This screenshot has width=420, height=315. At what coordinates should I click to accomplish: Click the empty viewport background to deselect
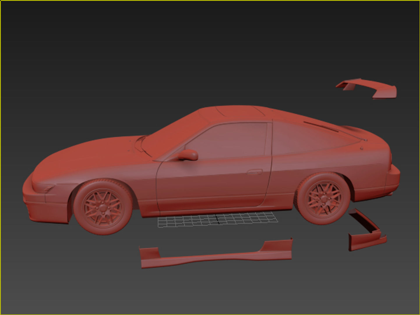click(x=87, y=58)
